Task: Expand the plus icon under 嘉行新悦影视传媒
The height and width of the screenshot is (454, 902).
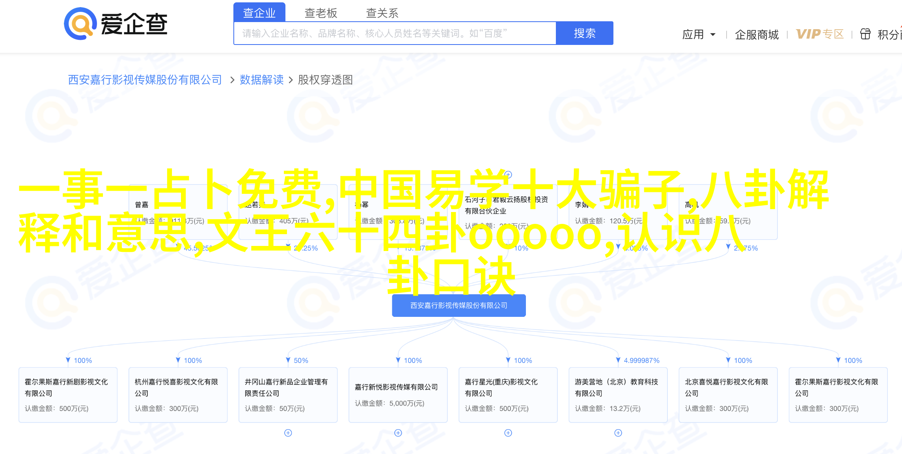Action: point(398,433)
